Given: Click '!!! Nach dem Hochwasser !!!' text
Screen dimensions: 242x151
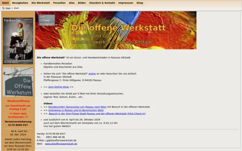Looking at the screenshot, I should click(18, 115).
